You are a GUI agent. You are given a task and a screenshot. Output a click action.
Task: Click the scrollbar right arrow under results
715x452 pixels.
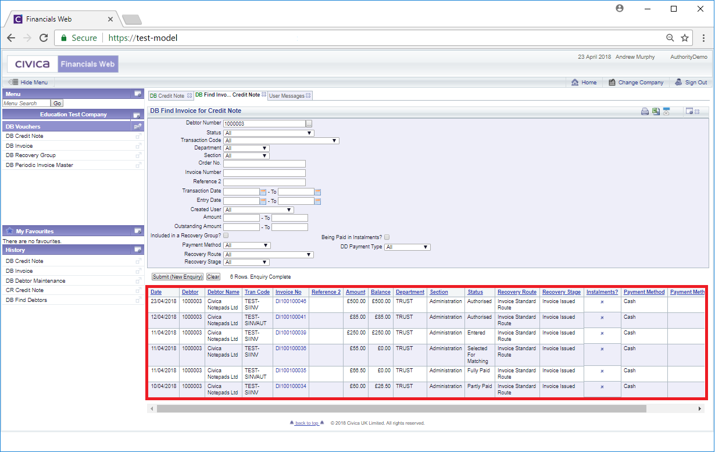(x=700, y=409)
